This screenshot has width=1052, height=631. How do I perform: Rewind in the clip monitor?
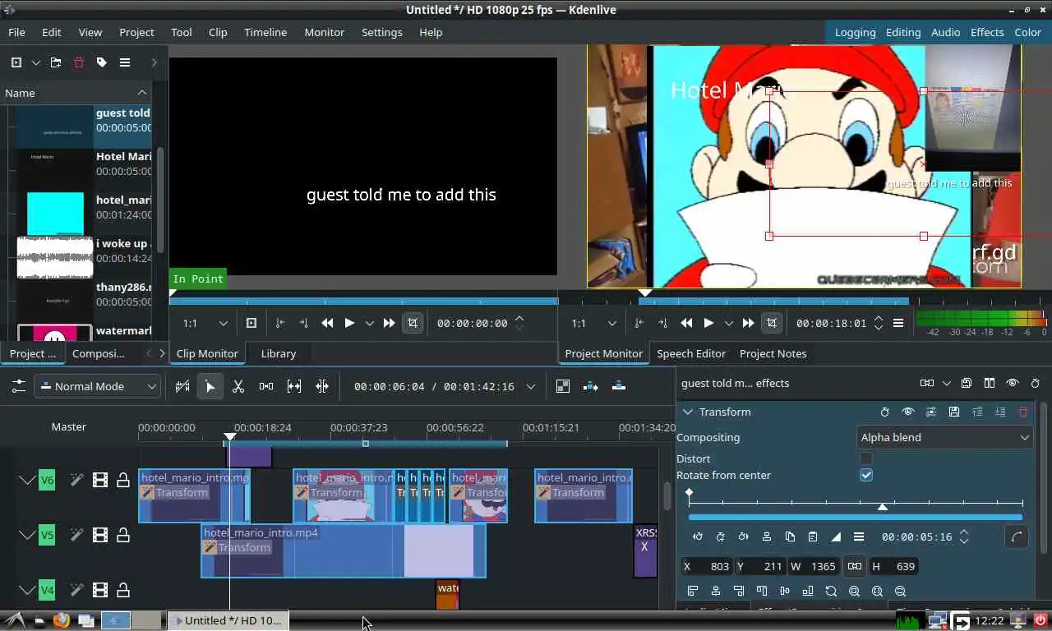(327, 323)
